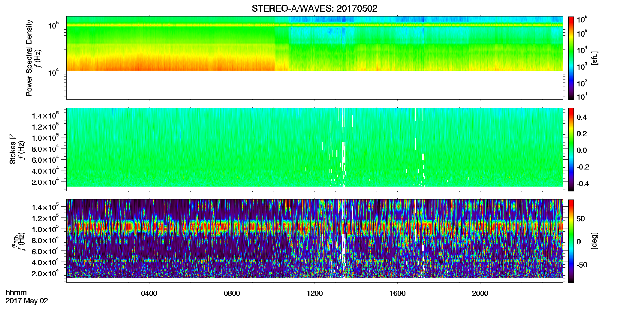Click the 8.0×10^4 frequency tick of the Stokes V panel
This screenshot has height=324, width=629.
pyautogui.click(x=45, y=148)
